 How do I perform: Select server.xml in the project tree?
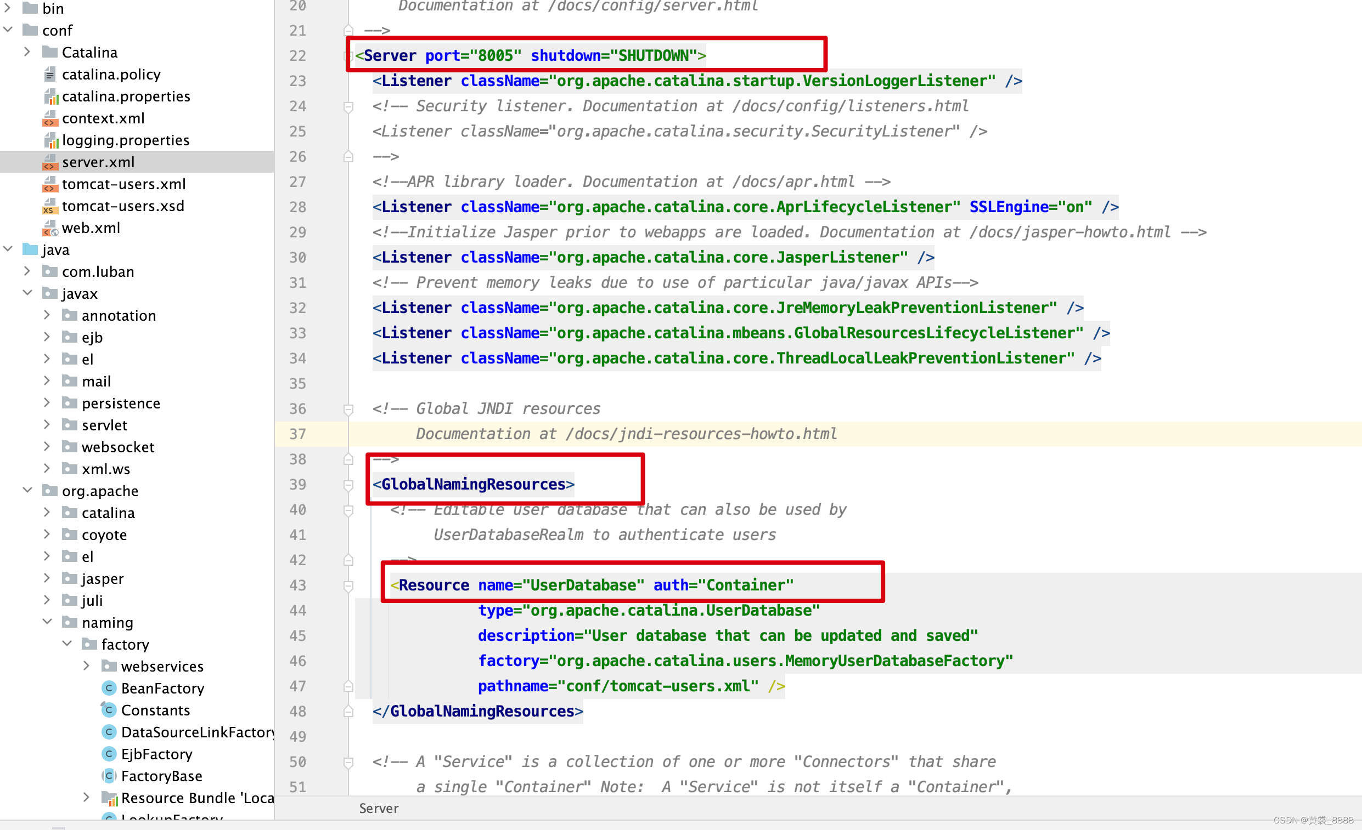click(x=137, y=162)
